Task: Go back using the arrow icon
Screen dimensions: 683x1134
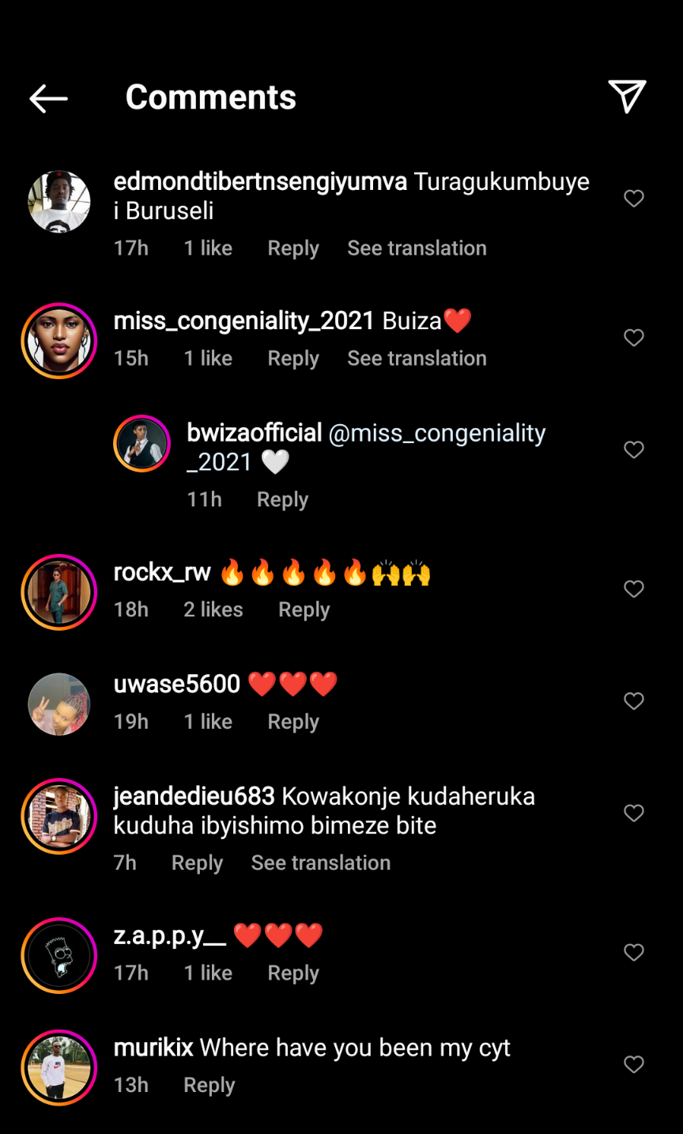Action: click(x=49, y=98)
